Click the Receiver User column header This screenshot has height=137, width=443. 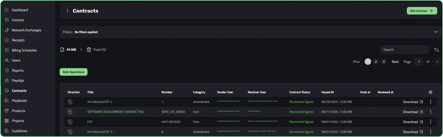[257, 92]
